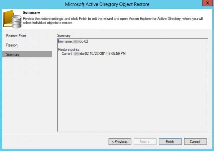Screen dimensions: 214x151
Task: Select the Summary wizard step
Action: tap(27, 54)
